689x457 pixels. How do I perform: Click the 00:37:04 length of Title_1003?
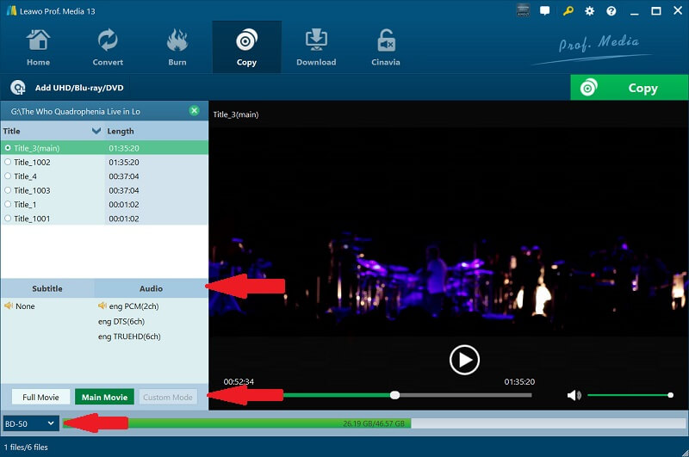point(124,190)
